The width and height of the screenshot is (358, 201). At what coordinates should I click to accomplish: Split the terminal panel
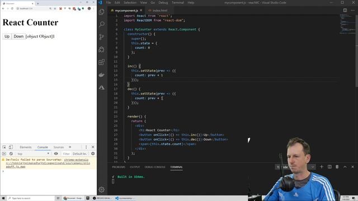pos(329,167)
